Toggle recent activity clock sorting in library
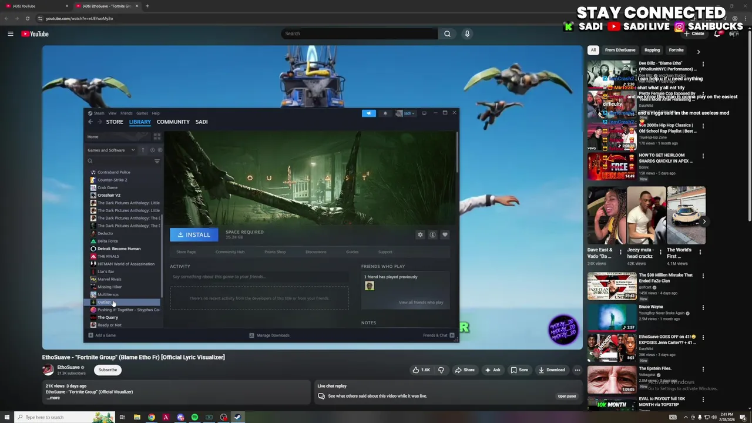The width and height of the screenshot is (752, 423). tap(152, 150)
